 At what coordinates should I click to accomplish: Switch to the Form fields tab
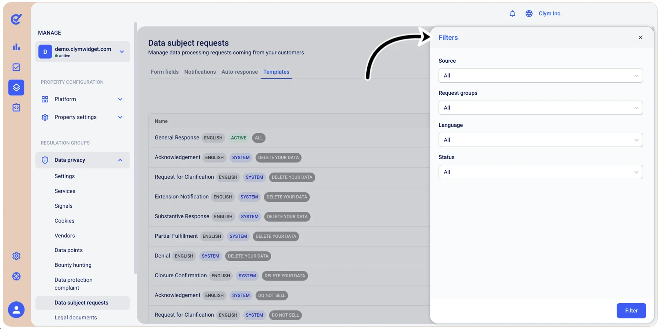pos(165,72)
